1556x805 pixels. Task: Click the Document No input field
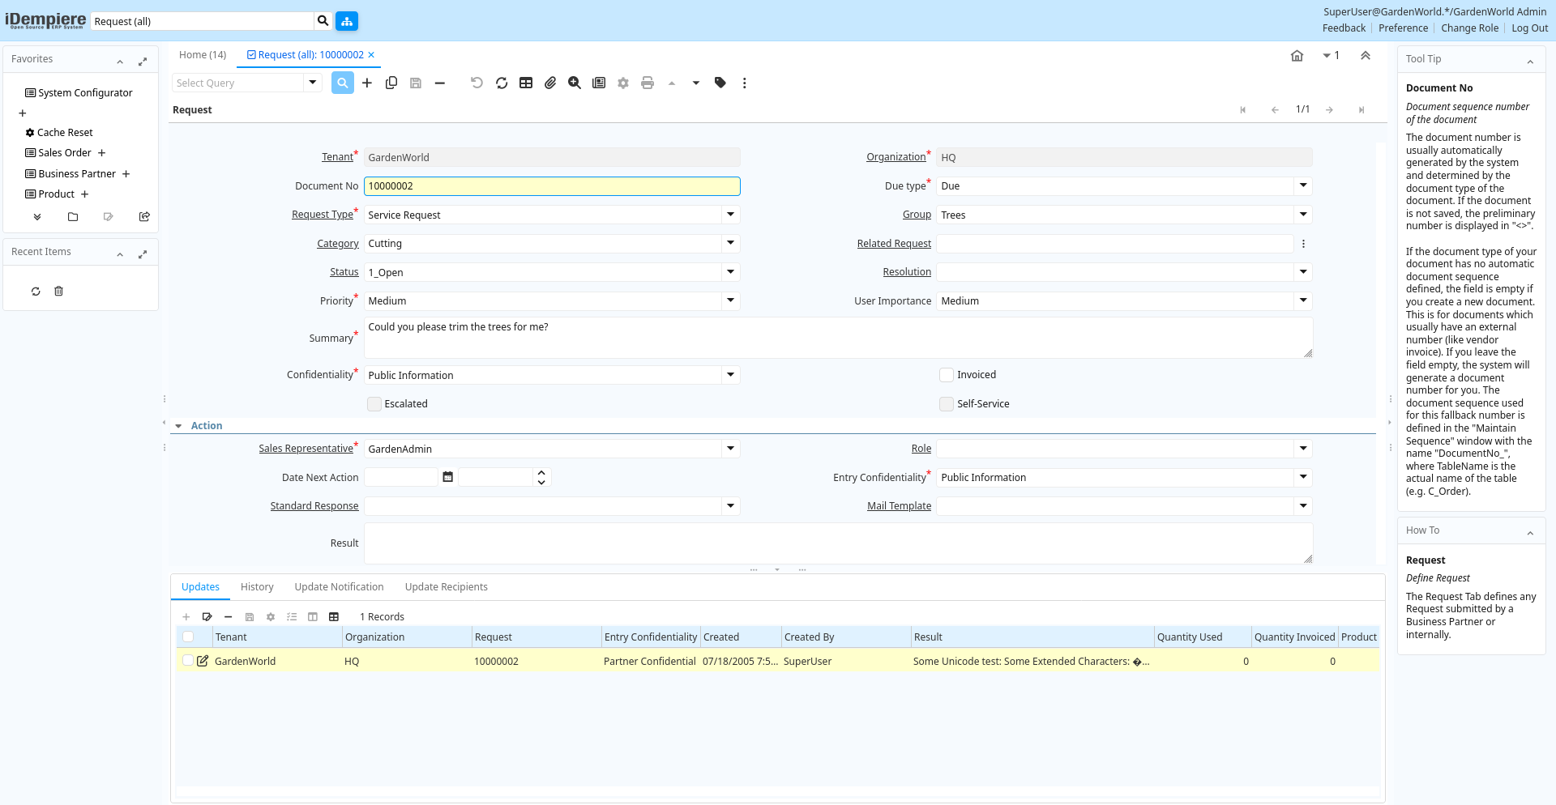[x=551, y=186]
